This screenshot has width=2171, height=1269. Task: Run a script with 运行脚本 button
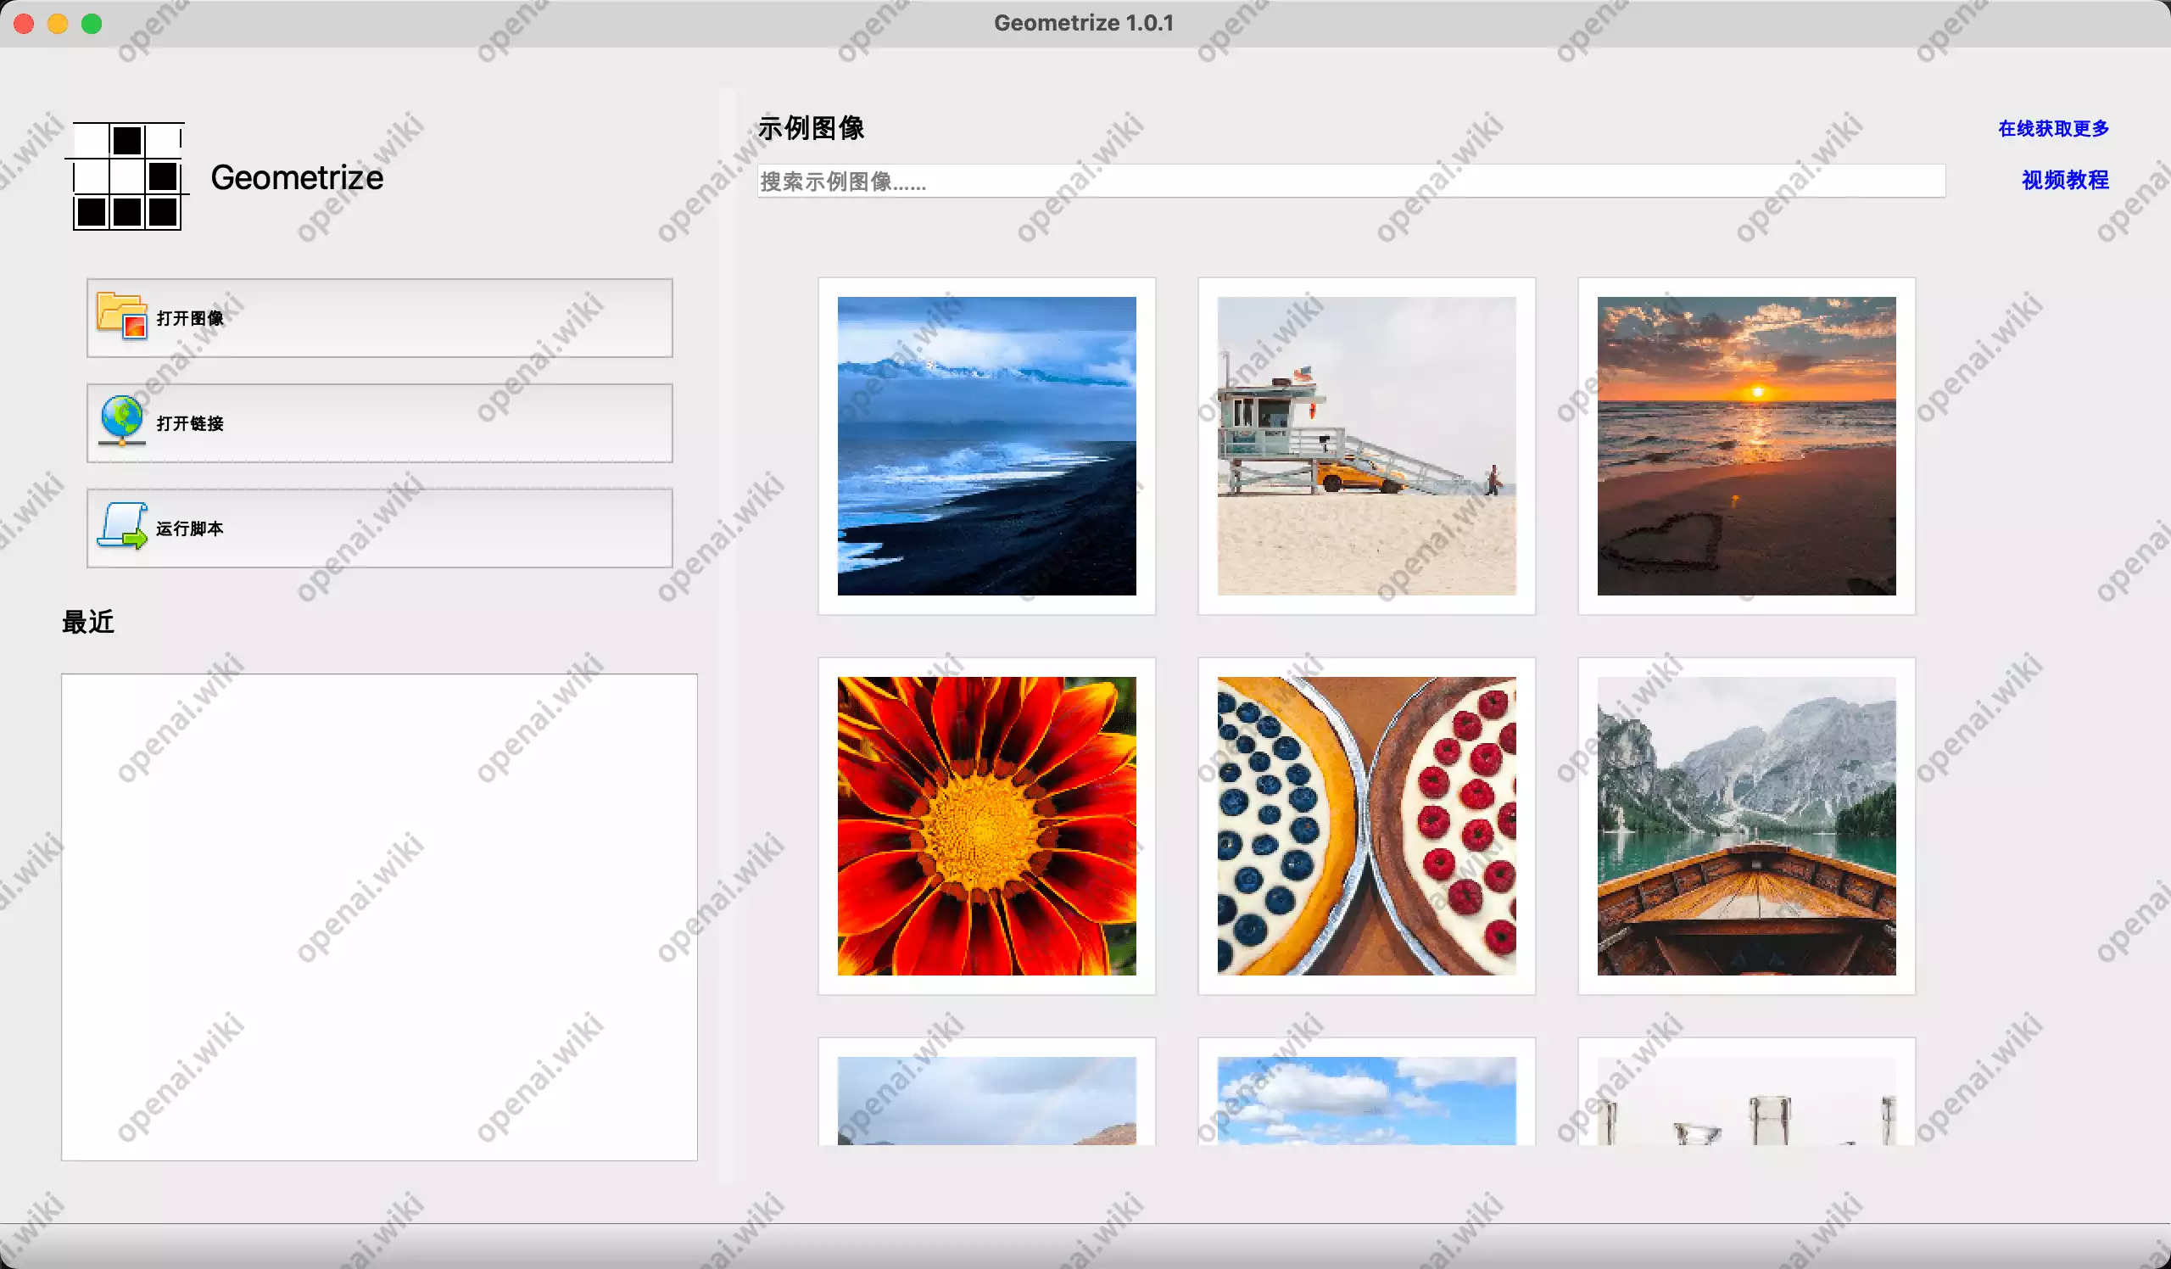(379, 528)
